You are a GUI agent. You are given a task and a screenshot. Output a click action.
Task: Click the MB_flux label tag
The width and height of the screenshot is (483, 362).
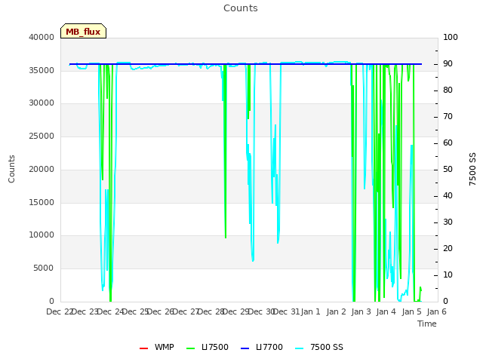(83, 31)
